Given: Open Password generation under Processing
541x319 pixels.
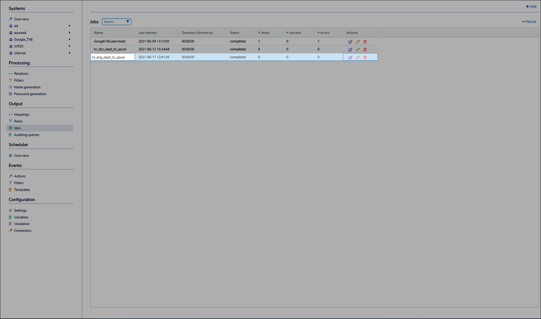Looking at the screenshot, I should coord(30,94).
